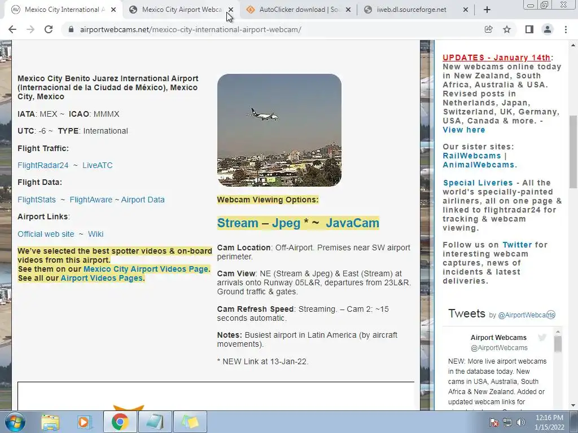Click network tray icon
This screenshot has width=578, height=433.
coord(507,422)
